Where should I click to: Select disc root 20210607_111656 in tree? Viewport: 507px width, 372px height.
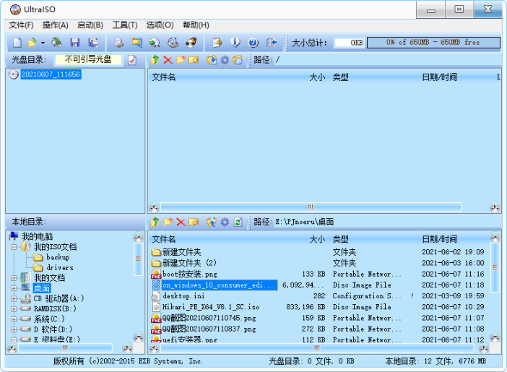[51, 74]
